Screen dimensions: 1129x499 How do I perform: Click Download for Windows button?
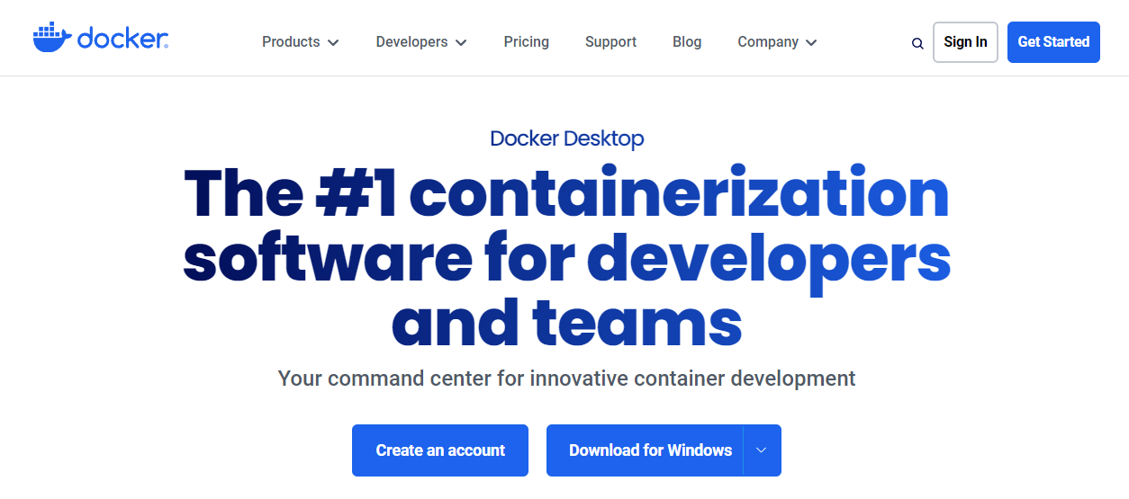tap(646, 450)
